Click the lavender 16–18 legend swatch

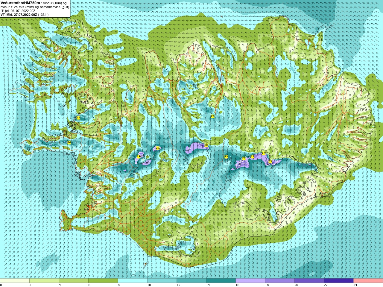[x=250, y=280]
